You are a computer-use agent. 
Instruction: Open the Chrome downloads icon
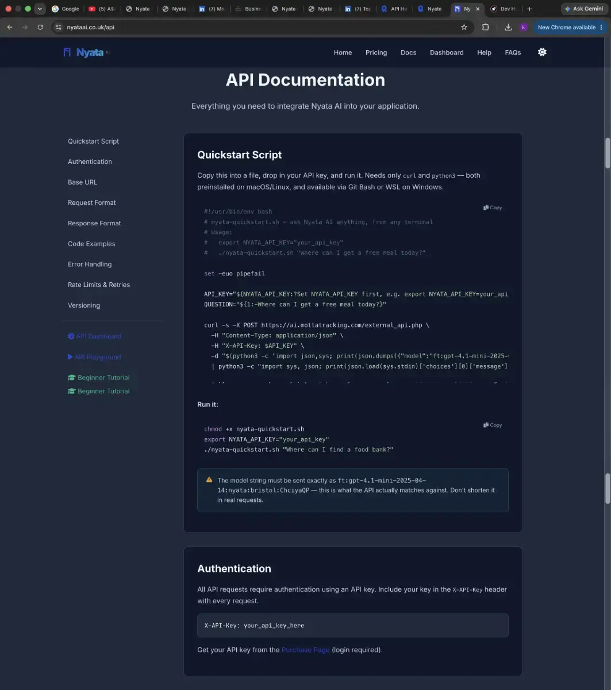click(508, 27)
